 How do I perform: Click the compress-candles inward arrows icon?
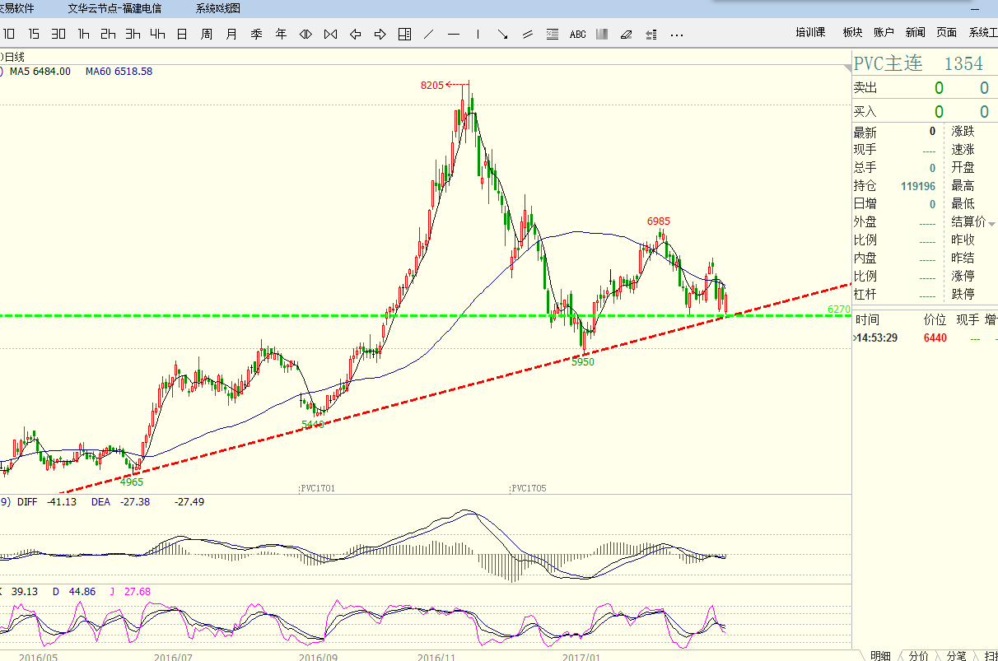(330, 34)
